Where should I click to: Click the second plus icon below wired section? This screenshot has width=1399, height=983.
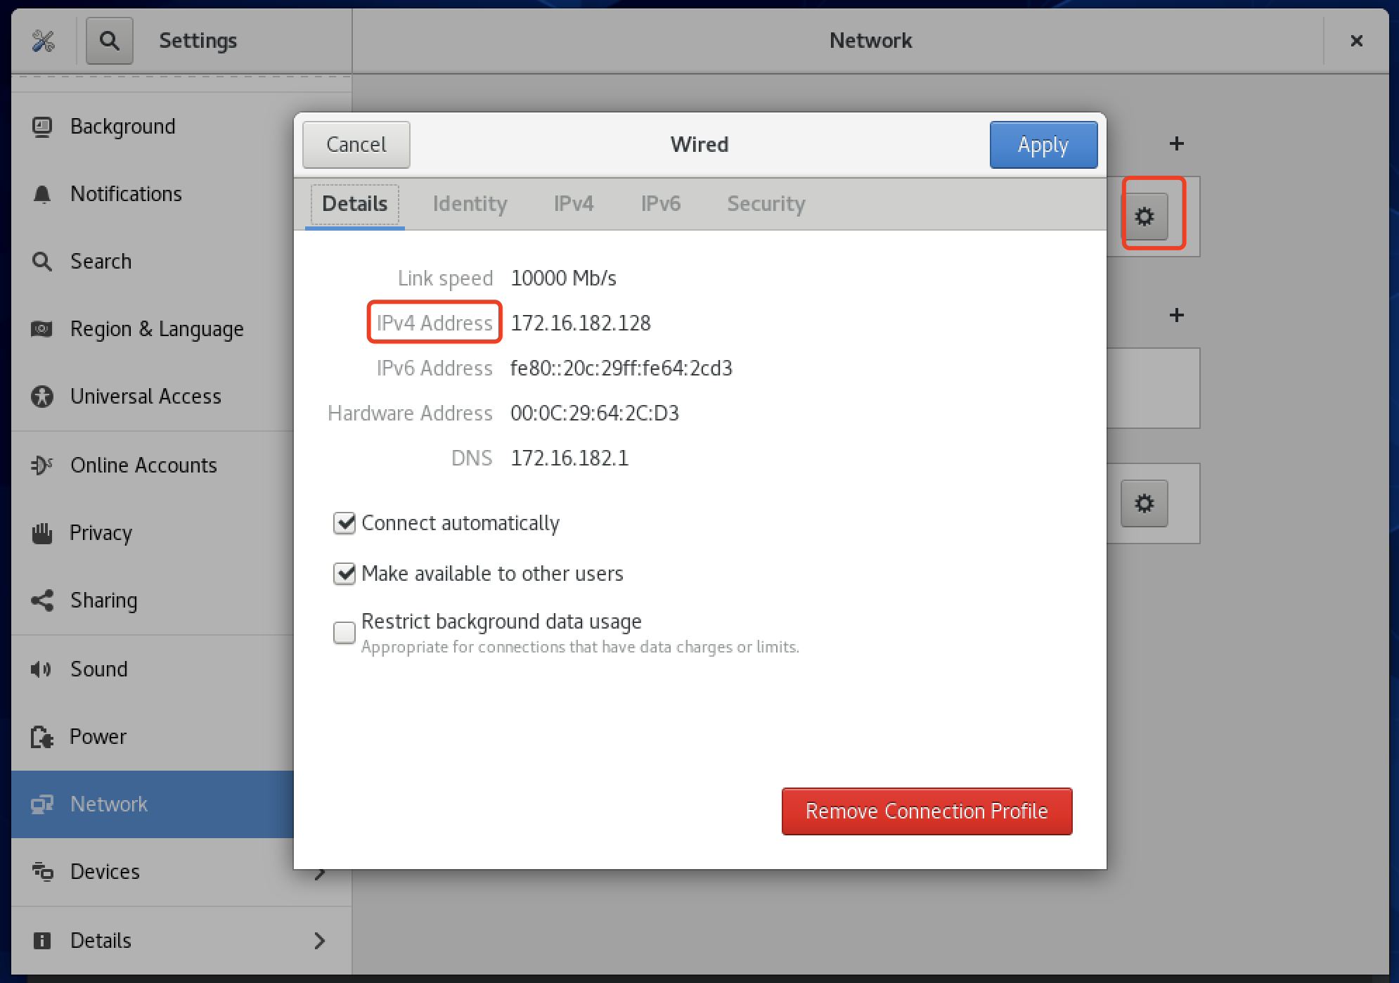coord(1176,315)
